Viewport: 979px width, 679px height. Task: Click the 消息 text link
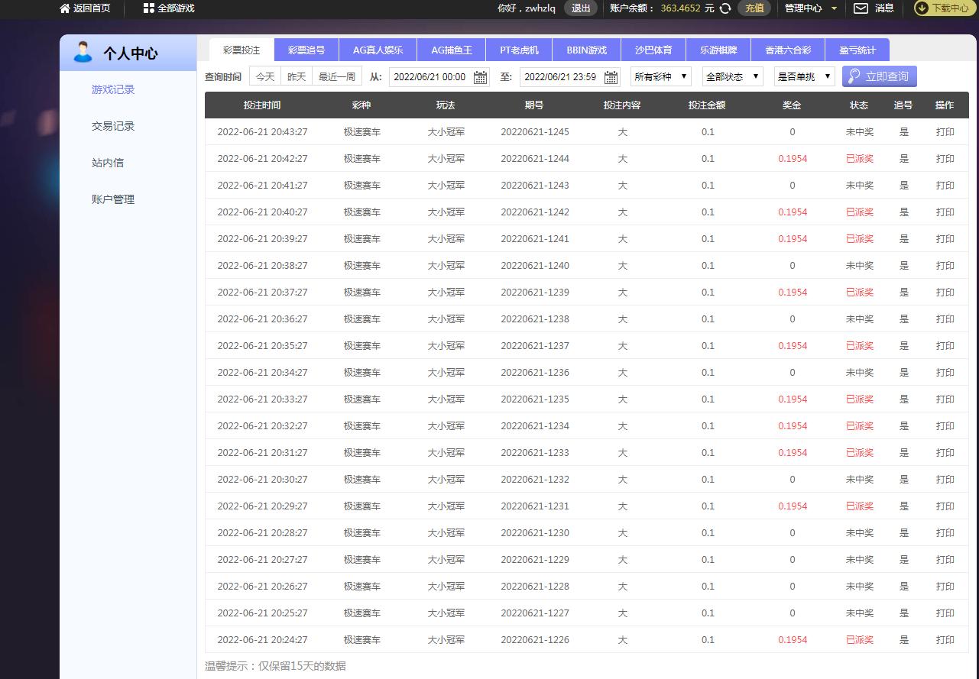[x=884, y=8]
